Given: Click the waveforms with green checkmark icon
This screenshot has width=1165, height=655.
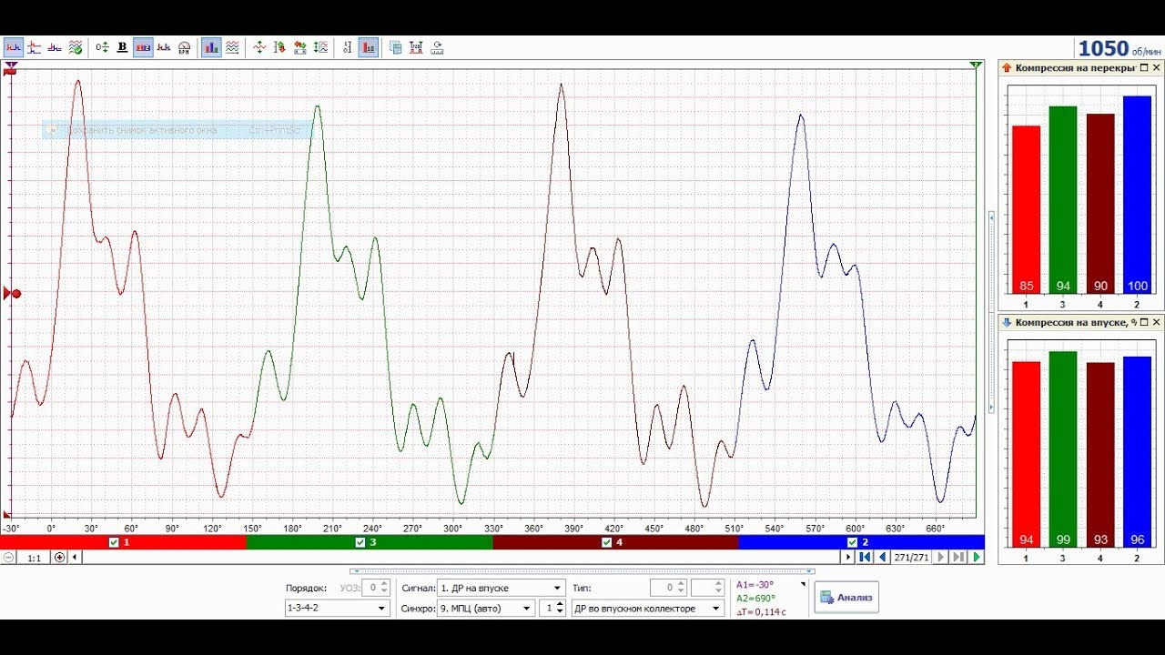Looking at the screenshot, I should [76, 47].
